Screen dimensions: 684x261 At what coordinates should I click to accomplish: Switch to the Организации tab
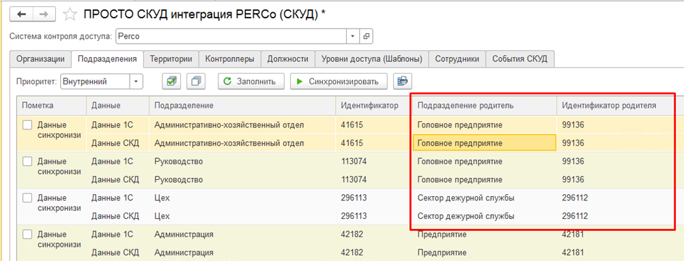pos(40,59)
